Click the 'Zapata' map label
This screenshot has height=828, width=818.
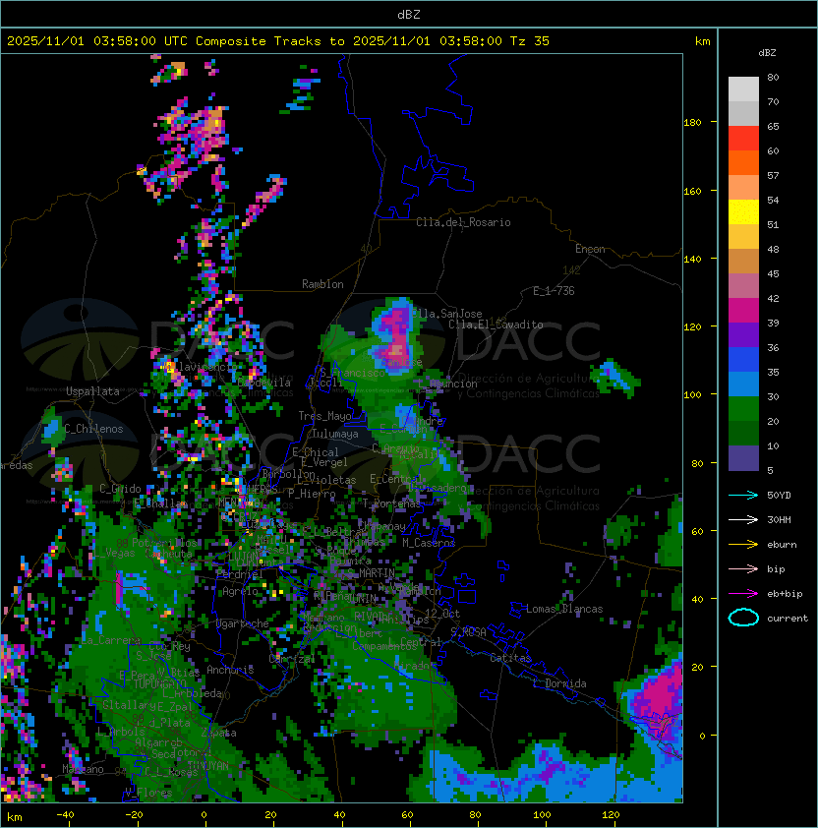coord(218,733)
